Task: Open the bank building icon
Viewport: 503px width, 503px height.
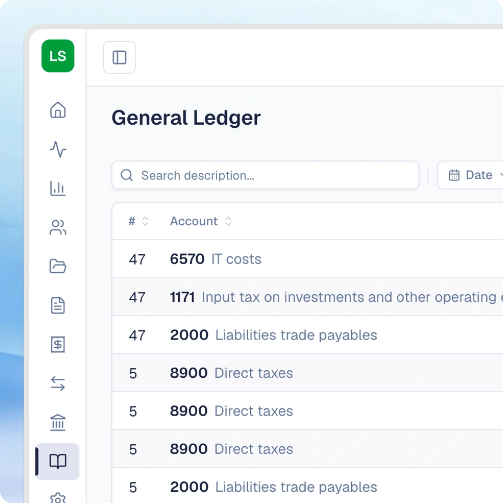Action: [x=58, y=423]
